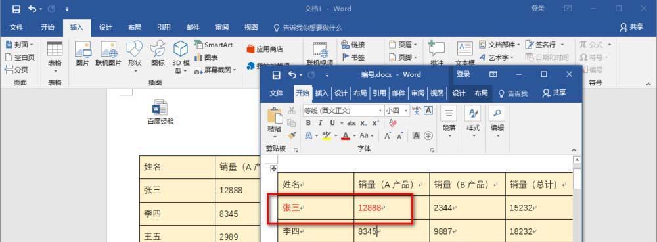Insert a 链接 hyperlink
The width and height of the screenshot is (657, 242).
353,45
